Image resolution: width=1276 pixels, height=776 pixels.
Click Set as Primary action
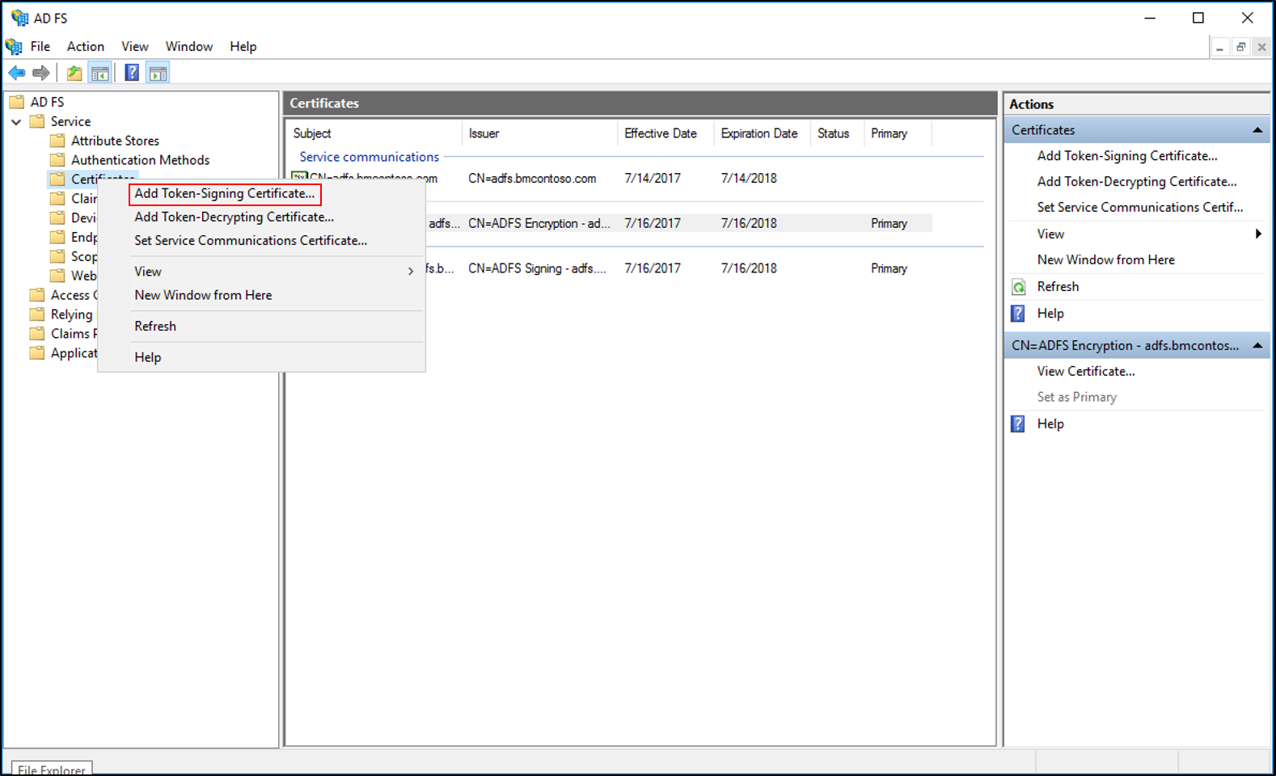point(1077,398)
